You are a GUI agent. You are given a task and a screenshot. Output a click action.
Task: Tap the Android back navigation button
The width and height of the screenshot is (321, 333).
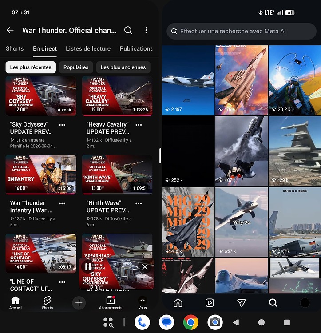click(x=236, y=322)
